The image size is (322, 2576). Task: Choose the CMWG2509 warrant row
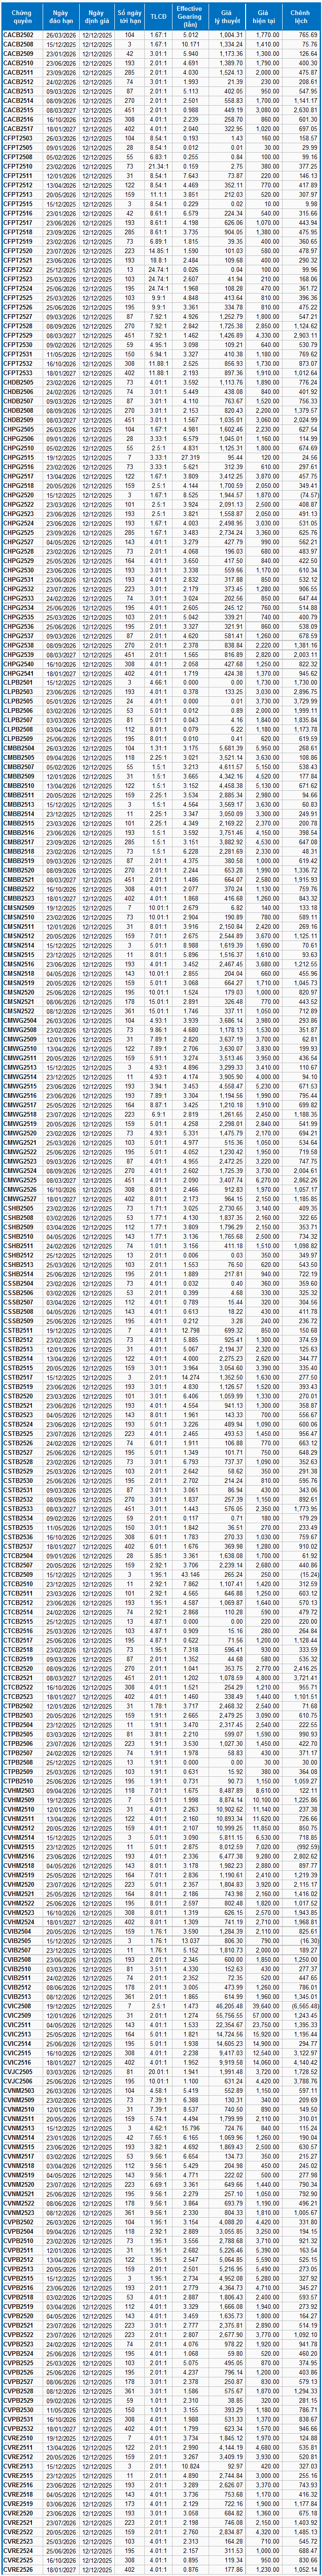click(18, 1038)
